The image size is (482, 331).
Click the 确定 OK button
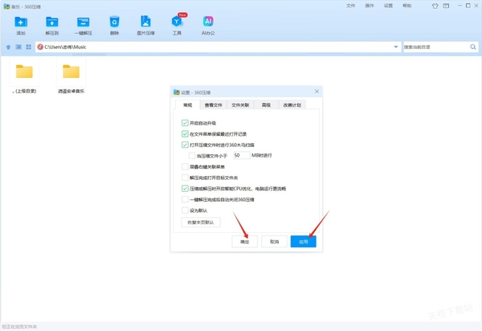(244, 242)
